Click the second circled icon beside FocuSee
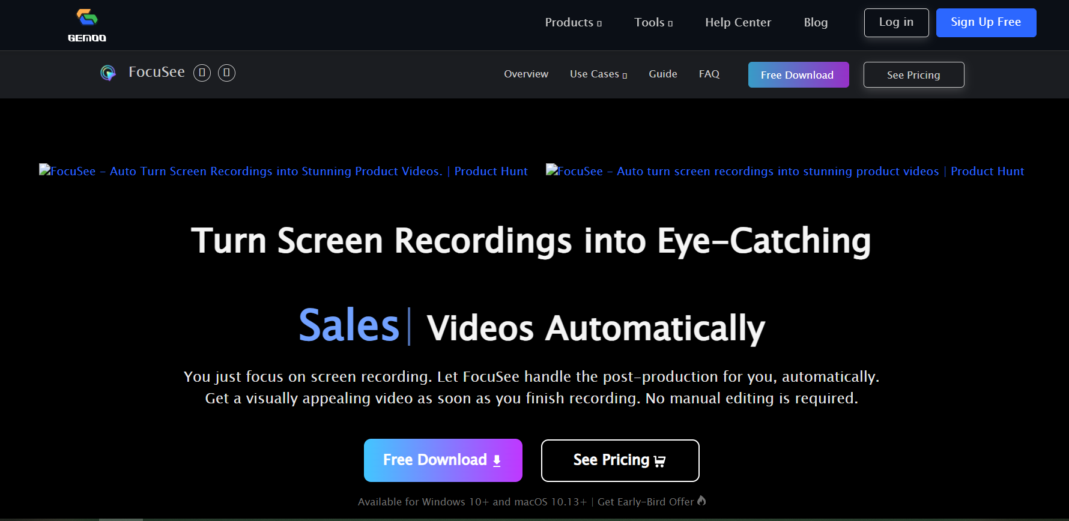This screenshot has height=521, width=1069. (226, 73)
